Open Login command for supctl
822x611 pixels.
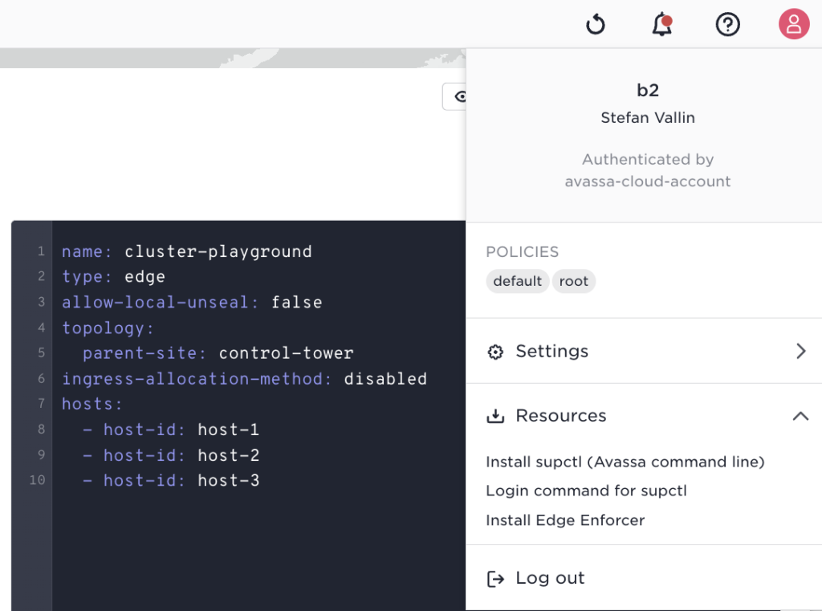coord(586,491)
